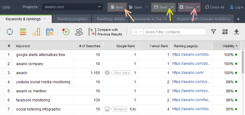Click the New project button
Viewport: 245px width, 115px height.
117,7
